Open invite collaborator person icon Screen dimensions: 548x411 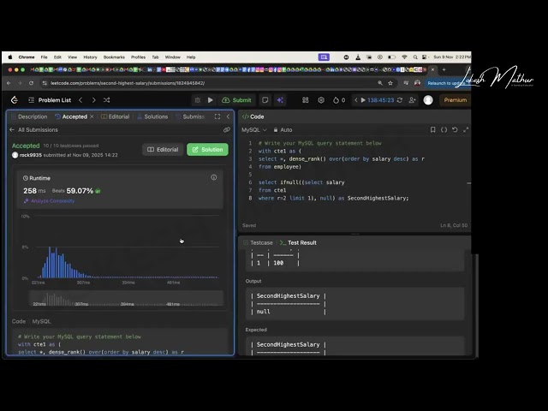tap(412, 100)
